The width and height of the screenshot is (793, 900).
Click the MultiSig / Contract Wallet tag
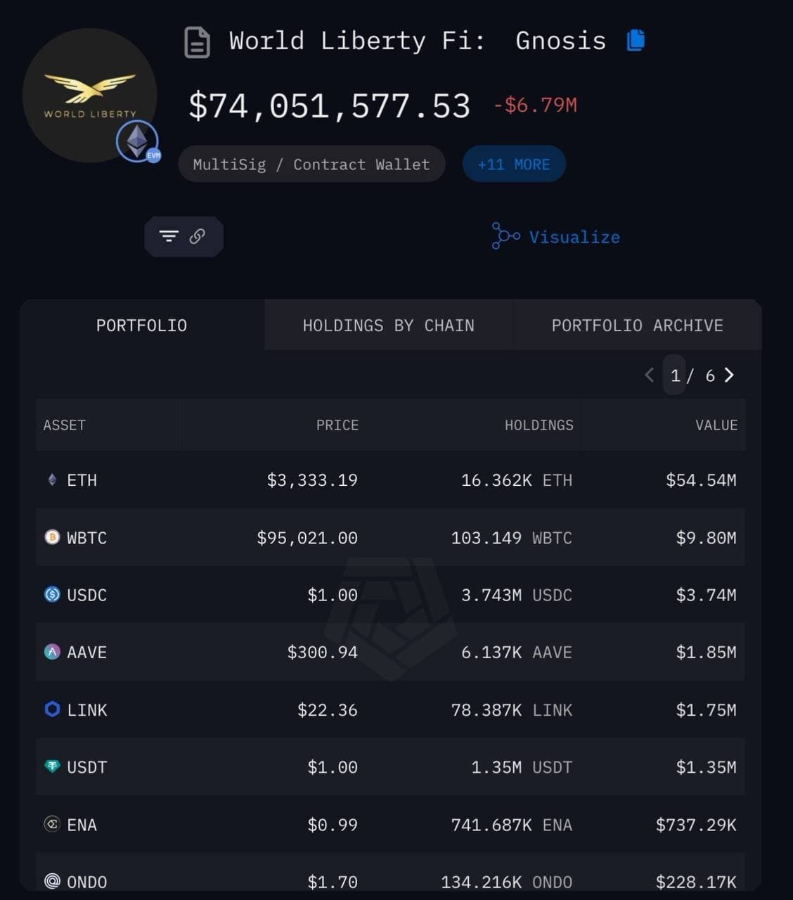pyautogui.click(x=311, y=165)
